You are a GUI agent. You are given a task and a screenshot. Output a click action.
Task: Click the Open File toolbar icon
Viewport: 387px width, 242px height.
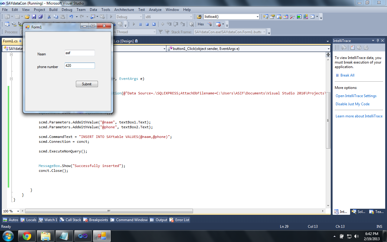27,17
